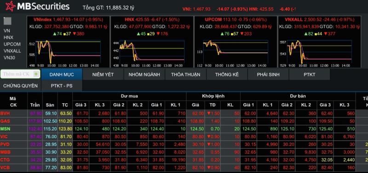Click the Thêm mã CK input field

tap(17, 74)
